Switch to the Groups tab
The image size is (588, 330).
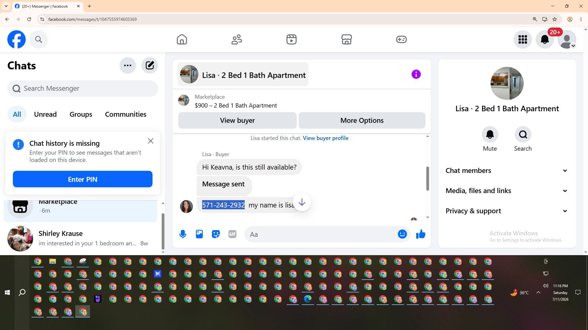click(81, 114)
